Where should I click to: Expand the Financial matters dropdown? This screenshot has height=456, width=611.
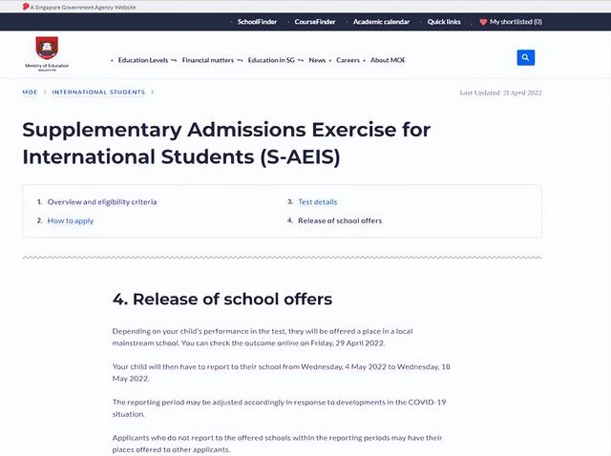212,60
